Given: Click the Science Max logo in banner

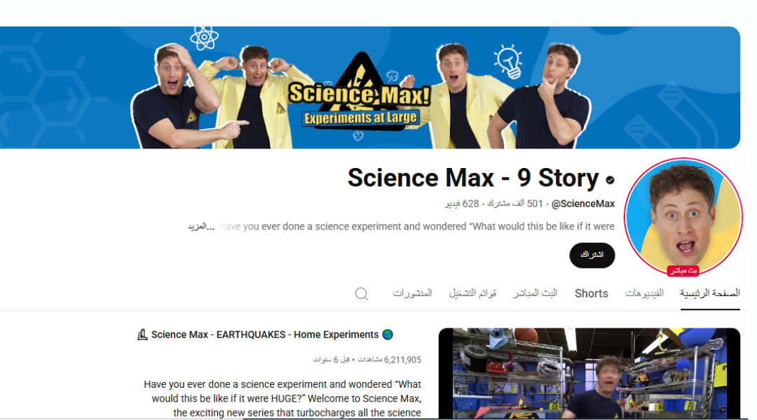Looking at the screenshot, I should click(x=360, y=95).
